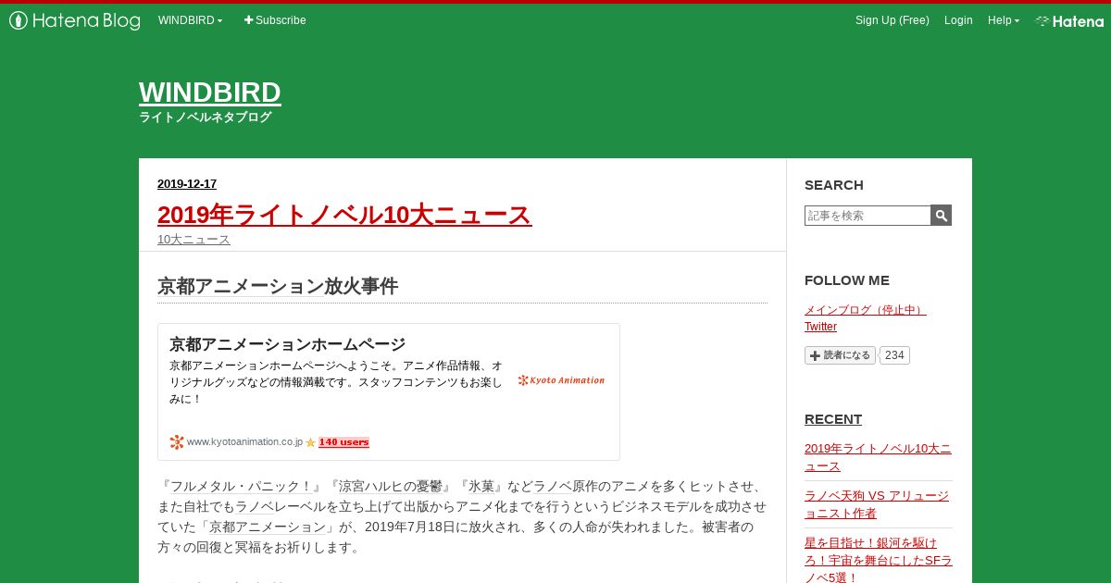Open the Hatena logo at top right
The width and height of the screenshot is (1111, 583).
[1069, 20]
